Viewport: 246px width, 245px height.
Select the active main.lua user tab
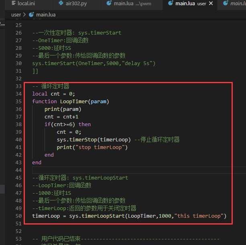pyautogui.click(x=187, y=3)
